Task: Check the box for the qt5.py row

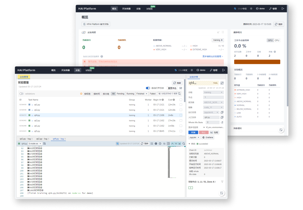Action: (181, 131)
